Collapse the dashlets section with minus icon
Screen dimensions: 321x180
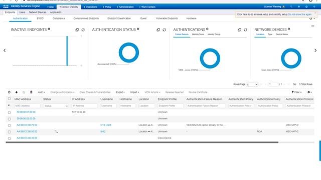coord(312,26)
